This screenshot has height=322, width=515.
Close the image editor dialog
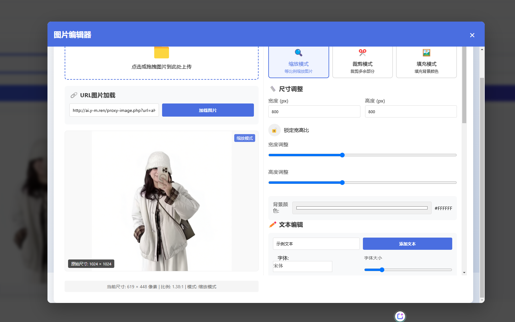click(472, 35)
